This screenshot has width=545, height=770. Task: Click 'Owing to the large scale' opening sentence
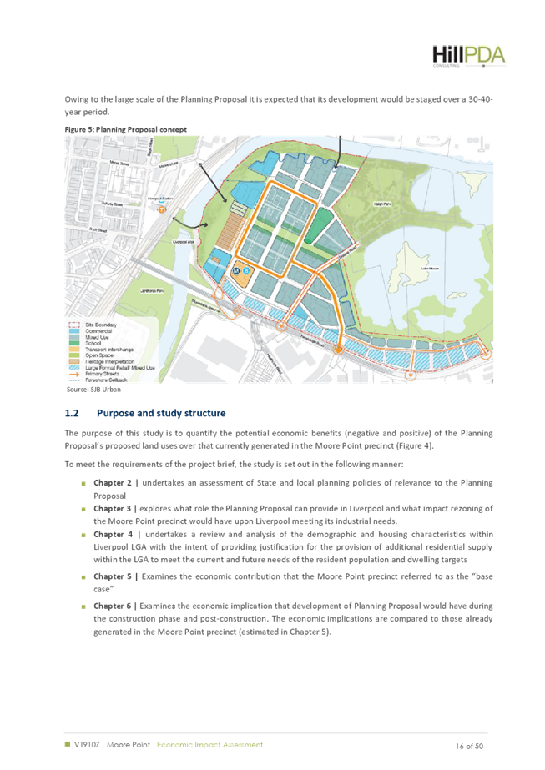[x=279, y=106]
